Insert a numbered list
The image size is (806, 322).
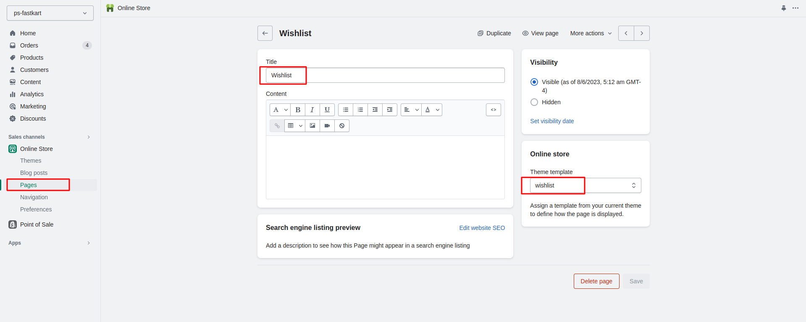tap(360, 110)
